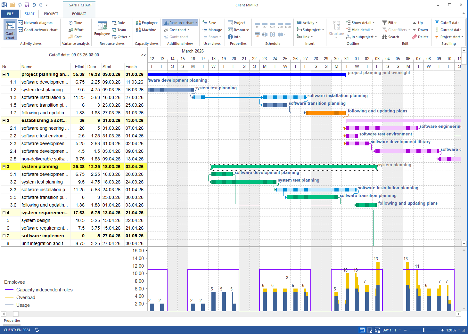
Task: Open the Filter tool
Action: (x=390, y=23)
